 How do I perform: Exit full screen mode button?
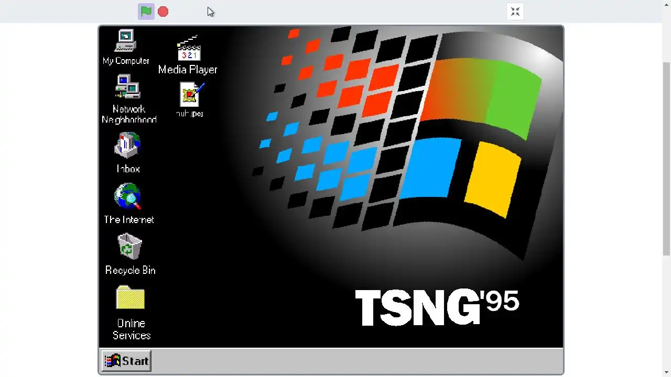tap(515, 12)
